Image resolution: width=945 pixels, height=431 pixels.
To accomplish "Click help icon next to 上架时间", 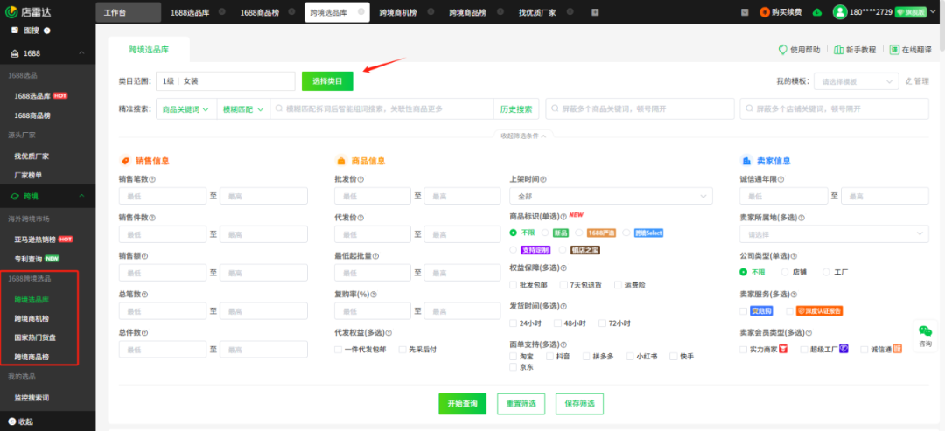I will pos(543,179).
